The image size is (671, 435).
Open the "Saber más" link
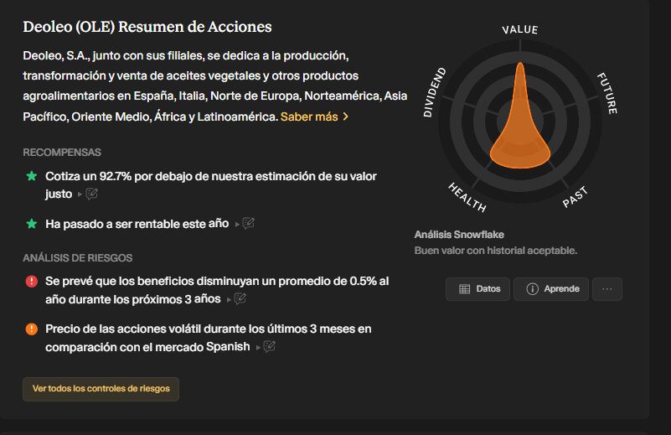point(314,117)
